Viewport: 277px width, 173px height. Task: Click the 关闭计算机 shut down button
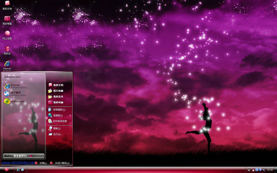(60, 163)
